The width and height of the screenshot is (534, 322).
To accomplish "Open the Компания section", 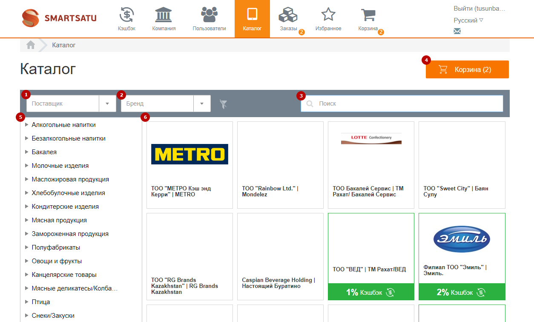I will 164,19.
